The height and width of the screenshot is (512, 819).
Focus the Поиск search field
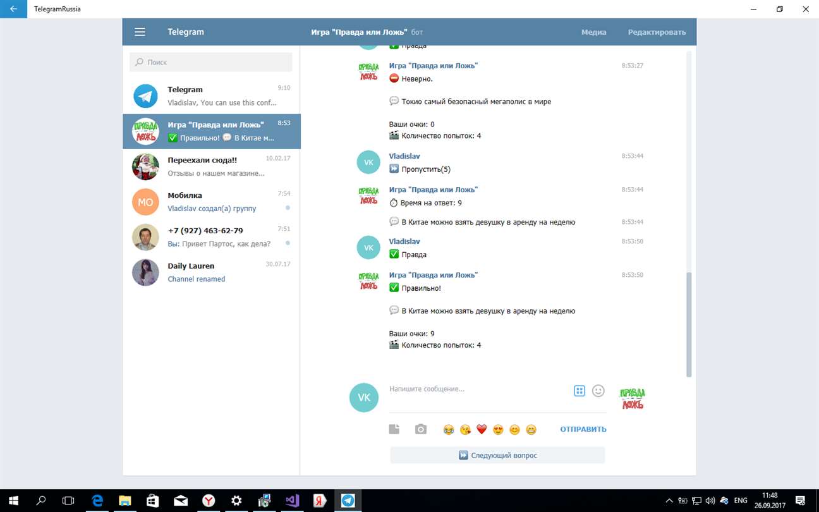(x=211, y=62)
